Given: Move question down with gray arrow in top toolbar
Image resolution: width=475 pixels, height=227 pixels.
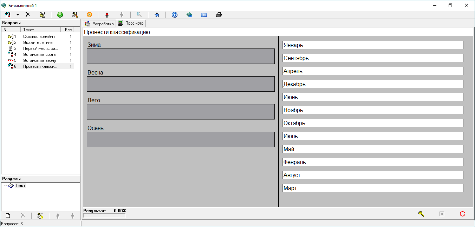Looking at the screenshot, I should click(122, 15).
